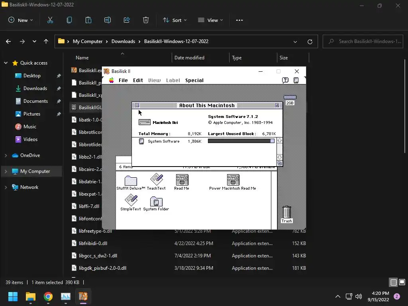
Task: Open the Mac View menu
Action: [154, 80]
